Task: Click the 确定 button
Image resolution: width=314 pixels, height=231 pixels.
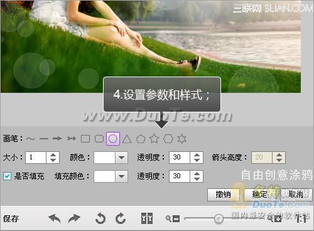Action: tap(260, 195)
